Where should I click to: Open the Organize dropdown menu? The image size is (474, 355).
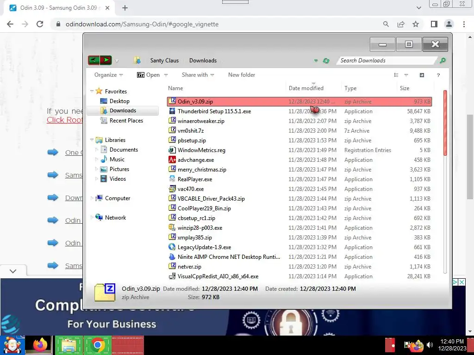pyautogui.click(x=108, y=75)
